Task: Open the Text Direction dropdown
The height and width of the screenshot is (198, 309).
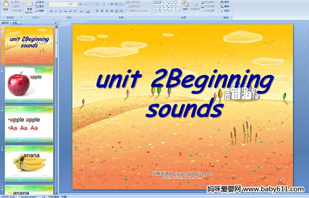Action: click(134, 2)
